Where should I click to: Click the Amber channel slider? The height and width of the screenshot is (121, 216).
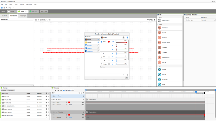click(121, 65)
